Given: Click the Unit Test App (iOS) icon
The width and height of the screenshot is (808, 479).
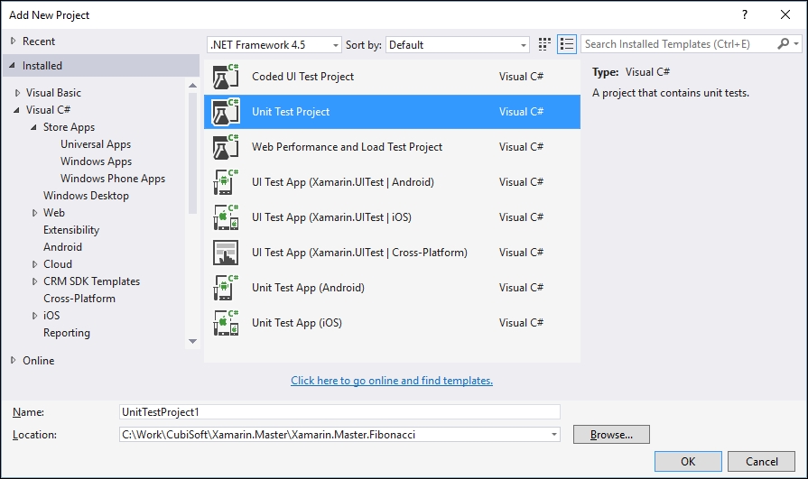Looking at the screenshot, I should point(226,323).
